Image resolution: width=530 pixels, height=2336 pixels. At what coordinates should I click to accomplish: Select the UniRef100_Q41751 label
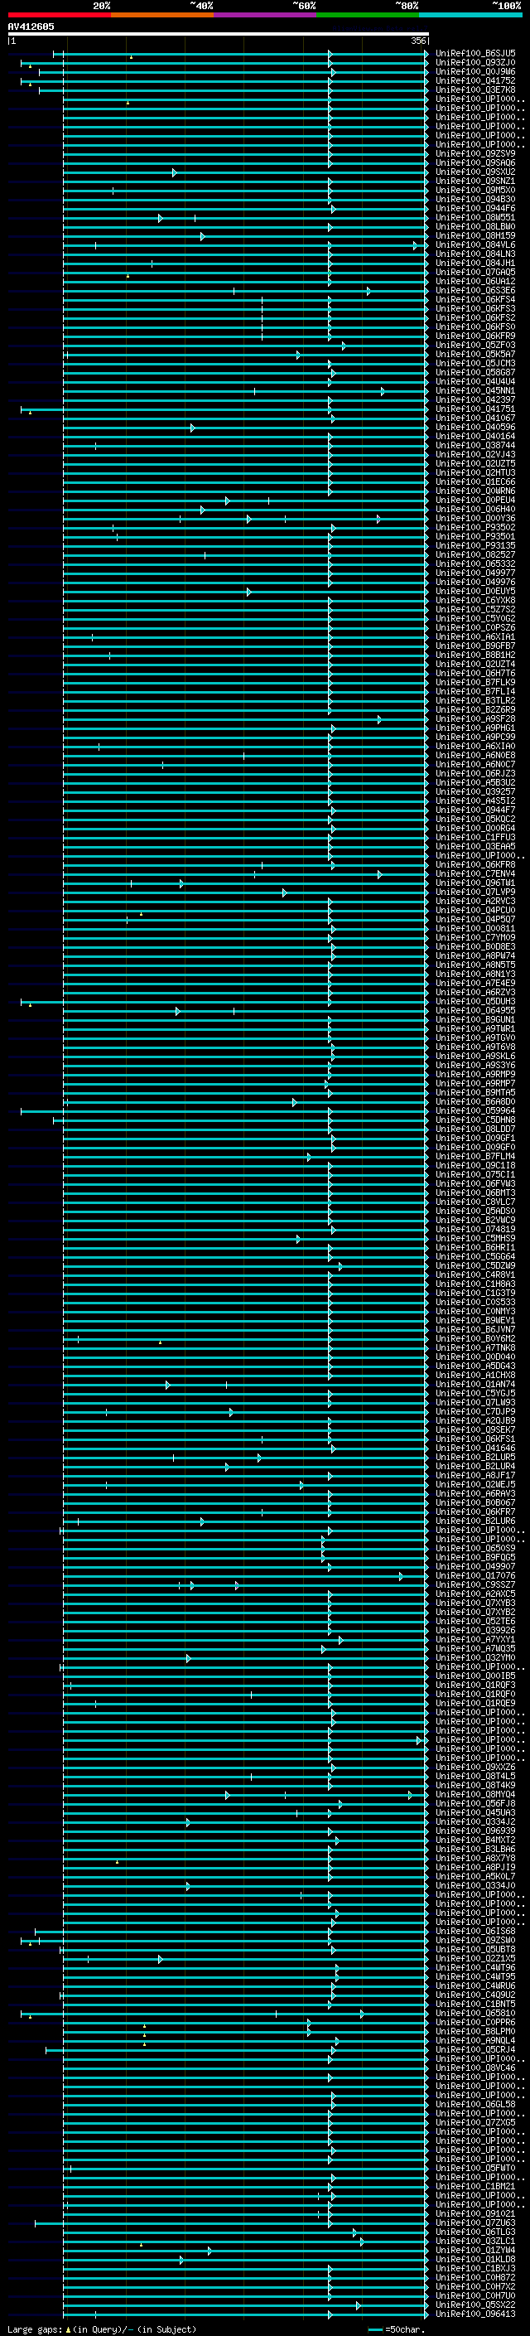[475, 409]
